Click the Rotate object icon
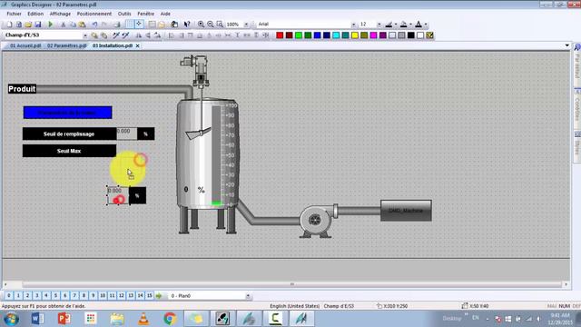This screenshot has width=581, height=327. 157,35
